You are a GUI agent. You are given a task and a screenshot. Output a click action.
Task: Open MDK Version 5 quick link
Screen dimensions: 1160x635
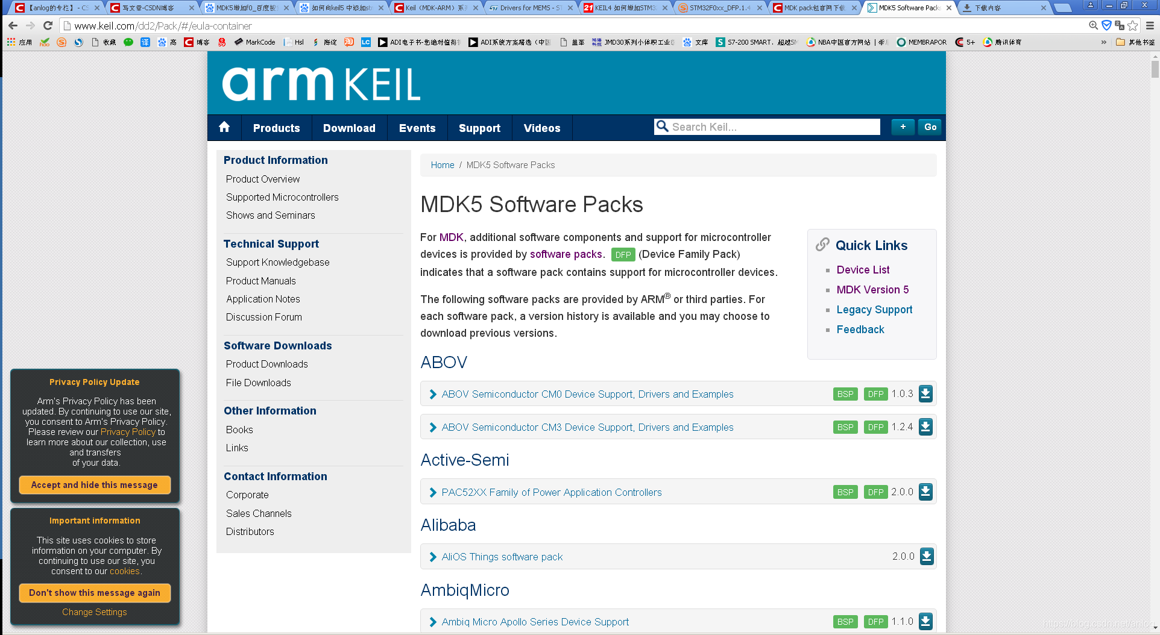[x=872, y=290]
